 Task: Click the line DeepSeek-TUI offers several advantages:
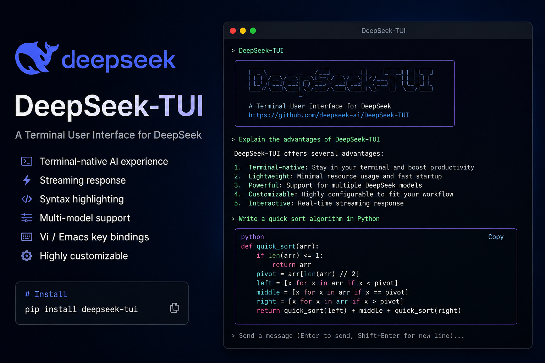point(309,153)
